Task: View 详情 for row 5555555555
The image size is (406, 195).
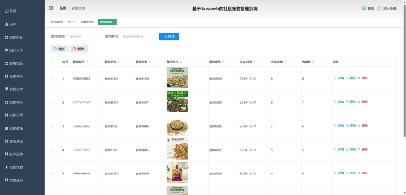Action: (339, 149)
